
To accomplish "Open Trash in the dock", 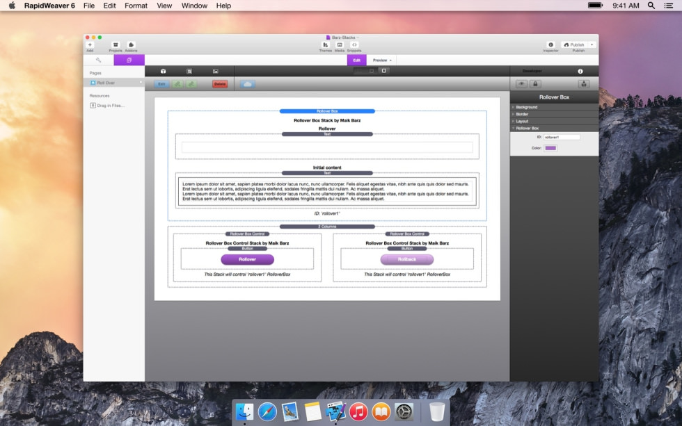I will click(x=437, y=411).
